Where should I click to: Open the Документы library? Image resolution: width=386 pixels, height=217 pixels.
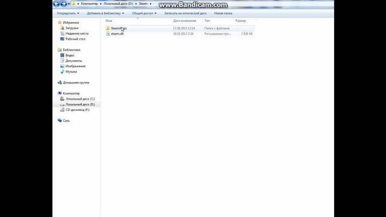[74, 61]
